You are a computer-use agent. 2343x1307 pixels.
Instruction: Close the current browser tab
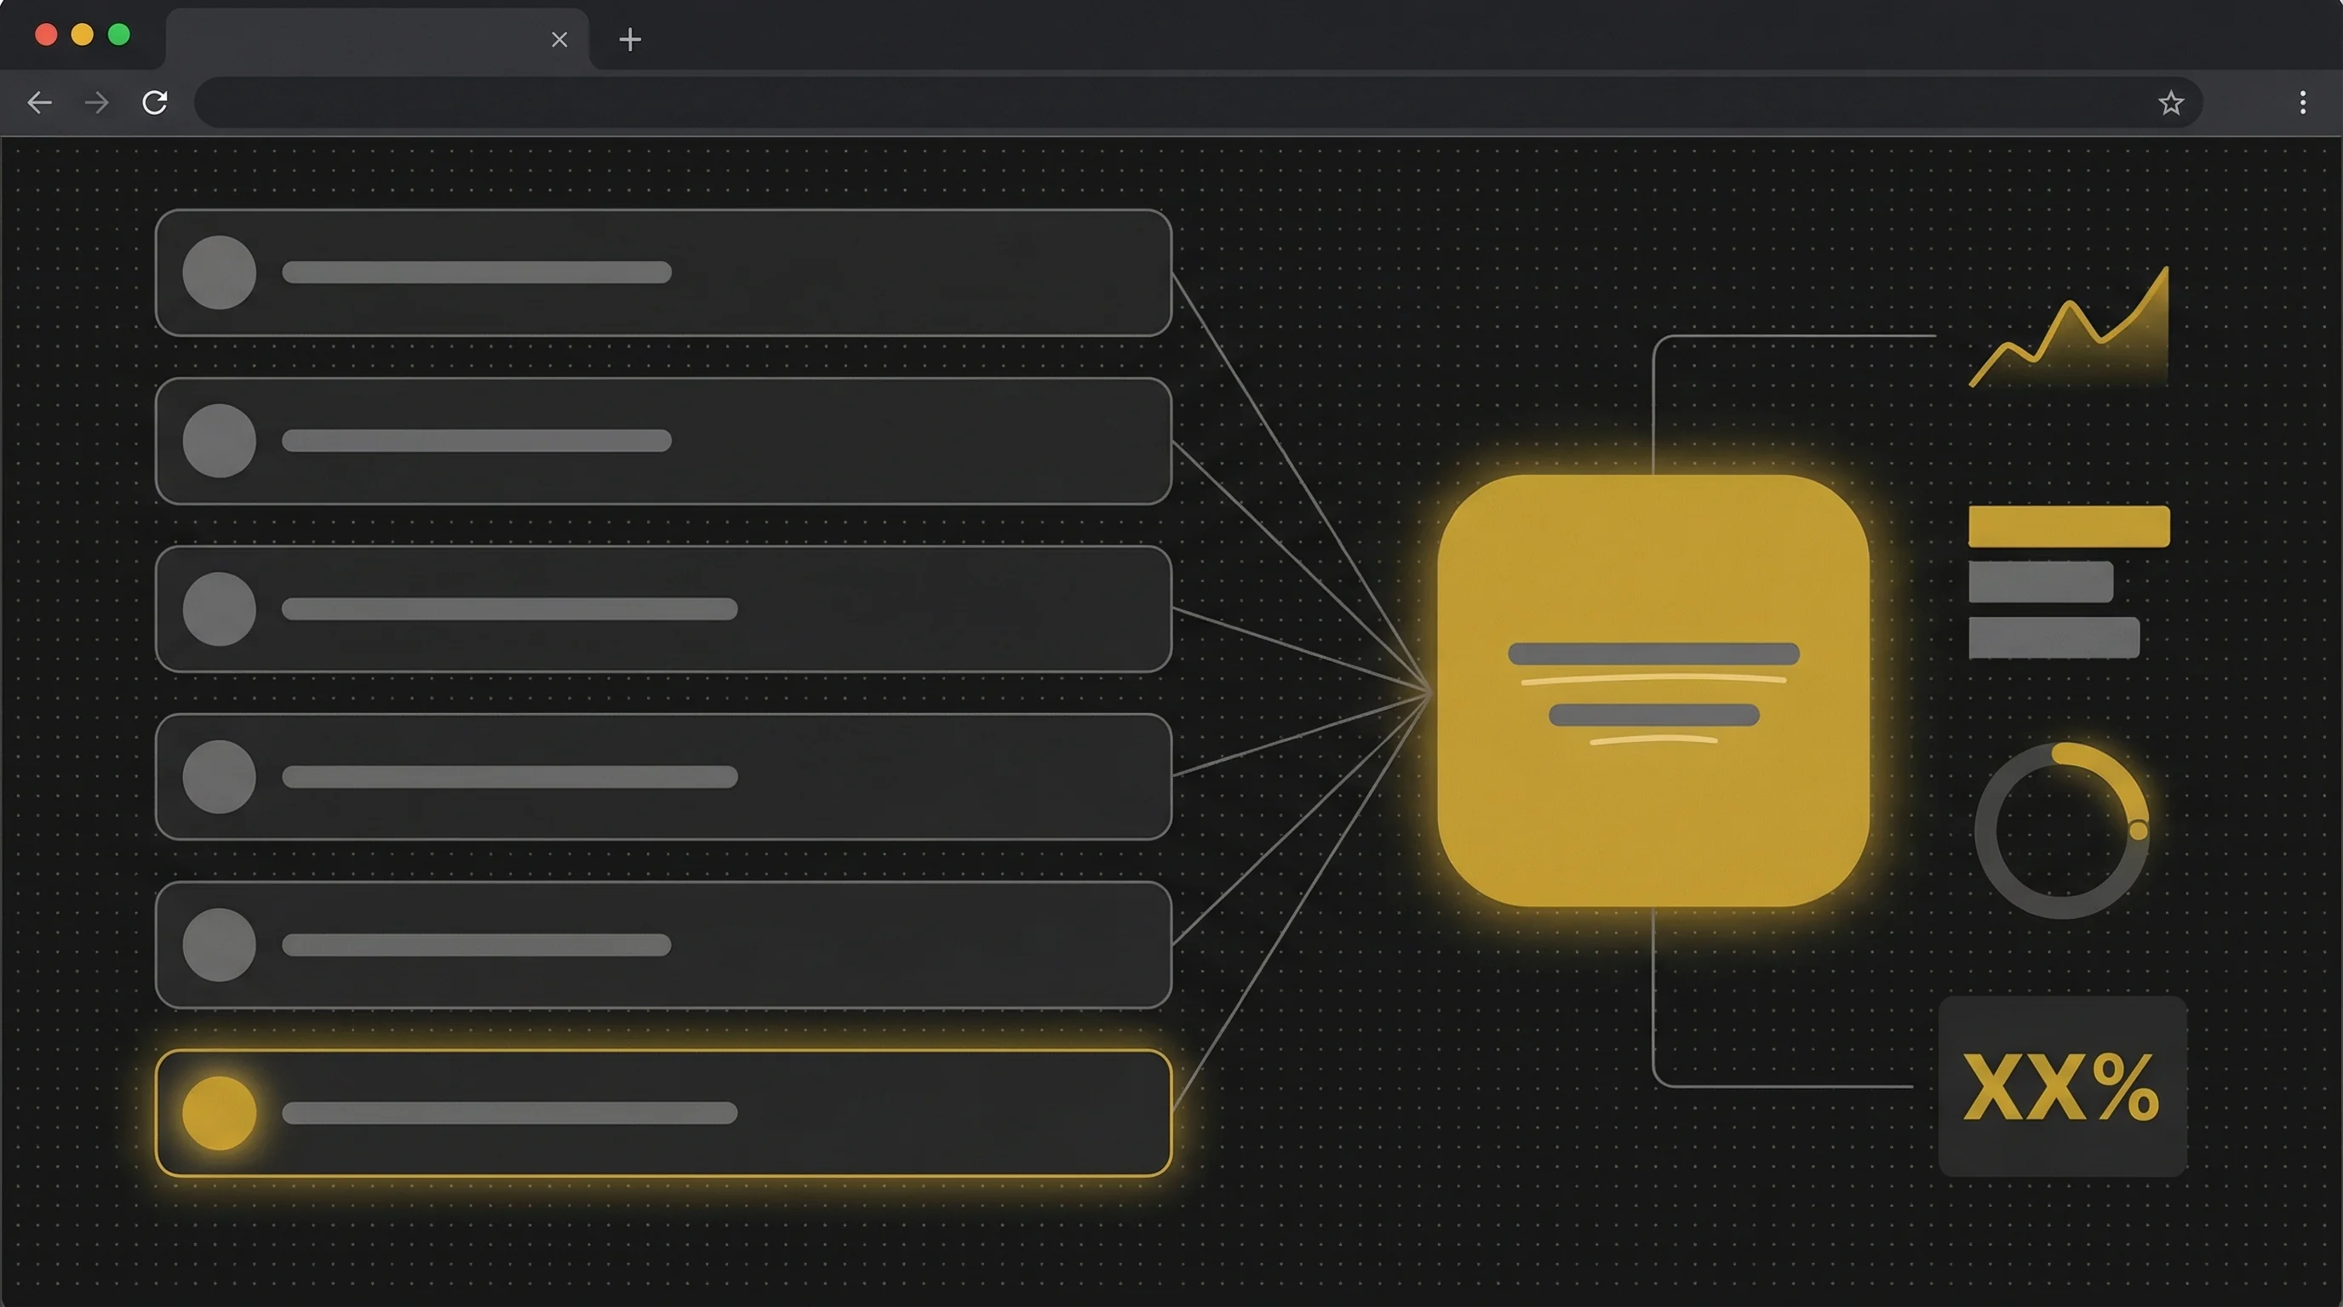click(559, 39)
